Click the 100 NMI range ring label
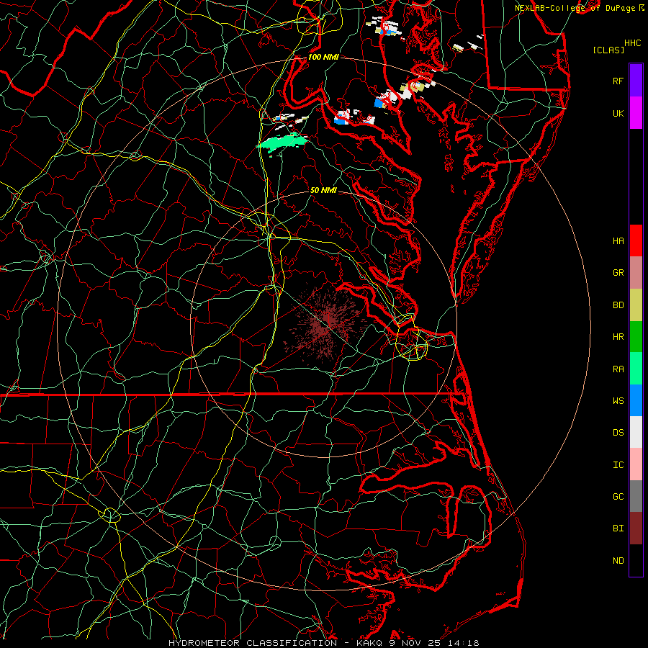 [x=323, y=57]
